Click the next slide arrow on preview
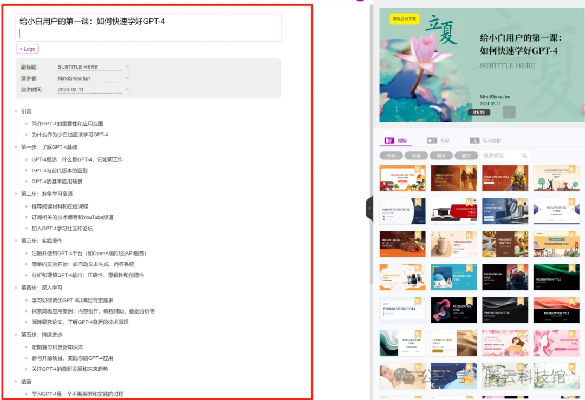 coord(508,112)
